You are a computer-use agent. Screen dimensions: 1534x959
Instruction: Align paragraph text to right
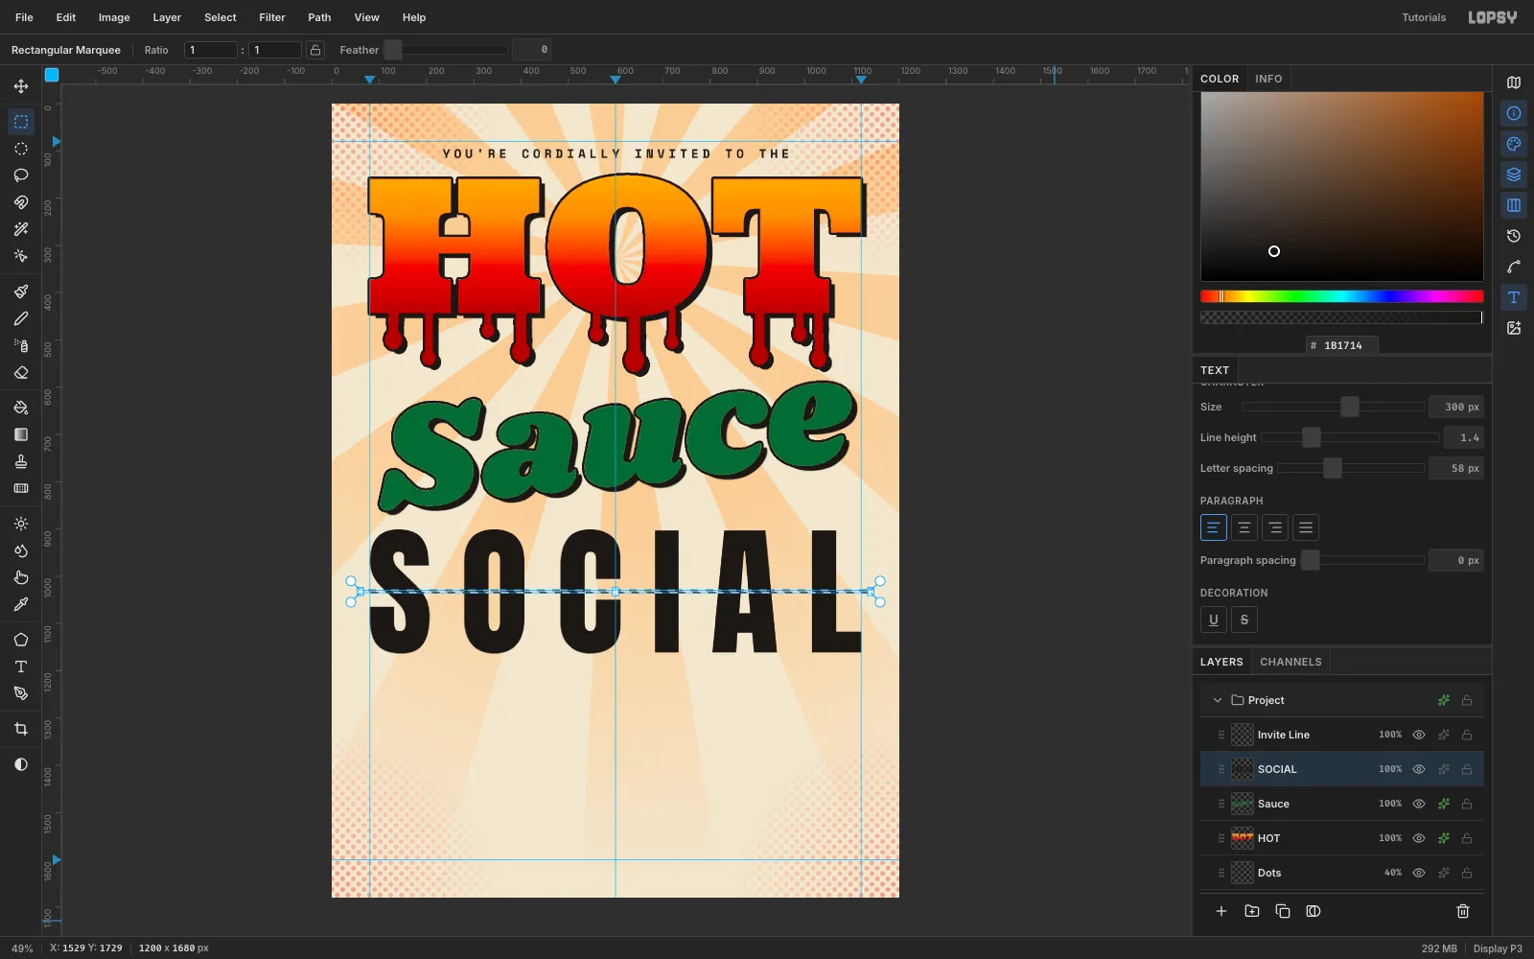1275,527
